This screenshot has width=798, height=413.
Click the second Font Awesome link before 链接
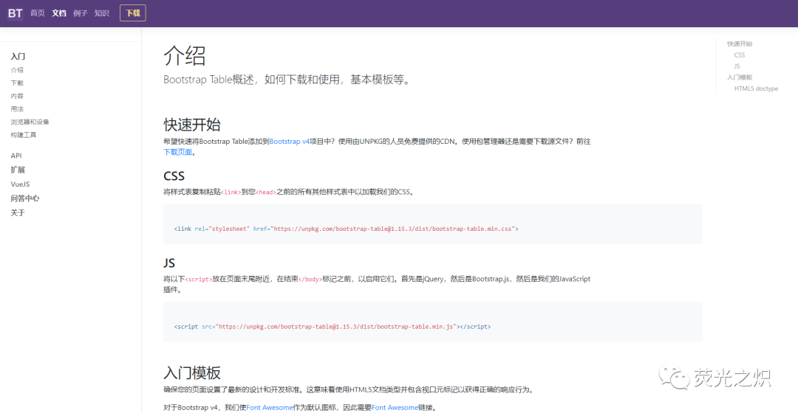click(395, 407)
